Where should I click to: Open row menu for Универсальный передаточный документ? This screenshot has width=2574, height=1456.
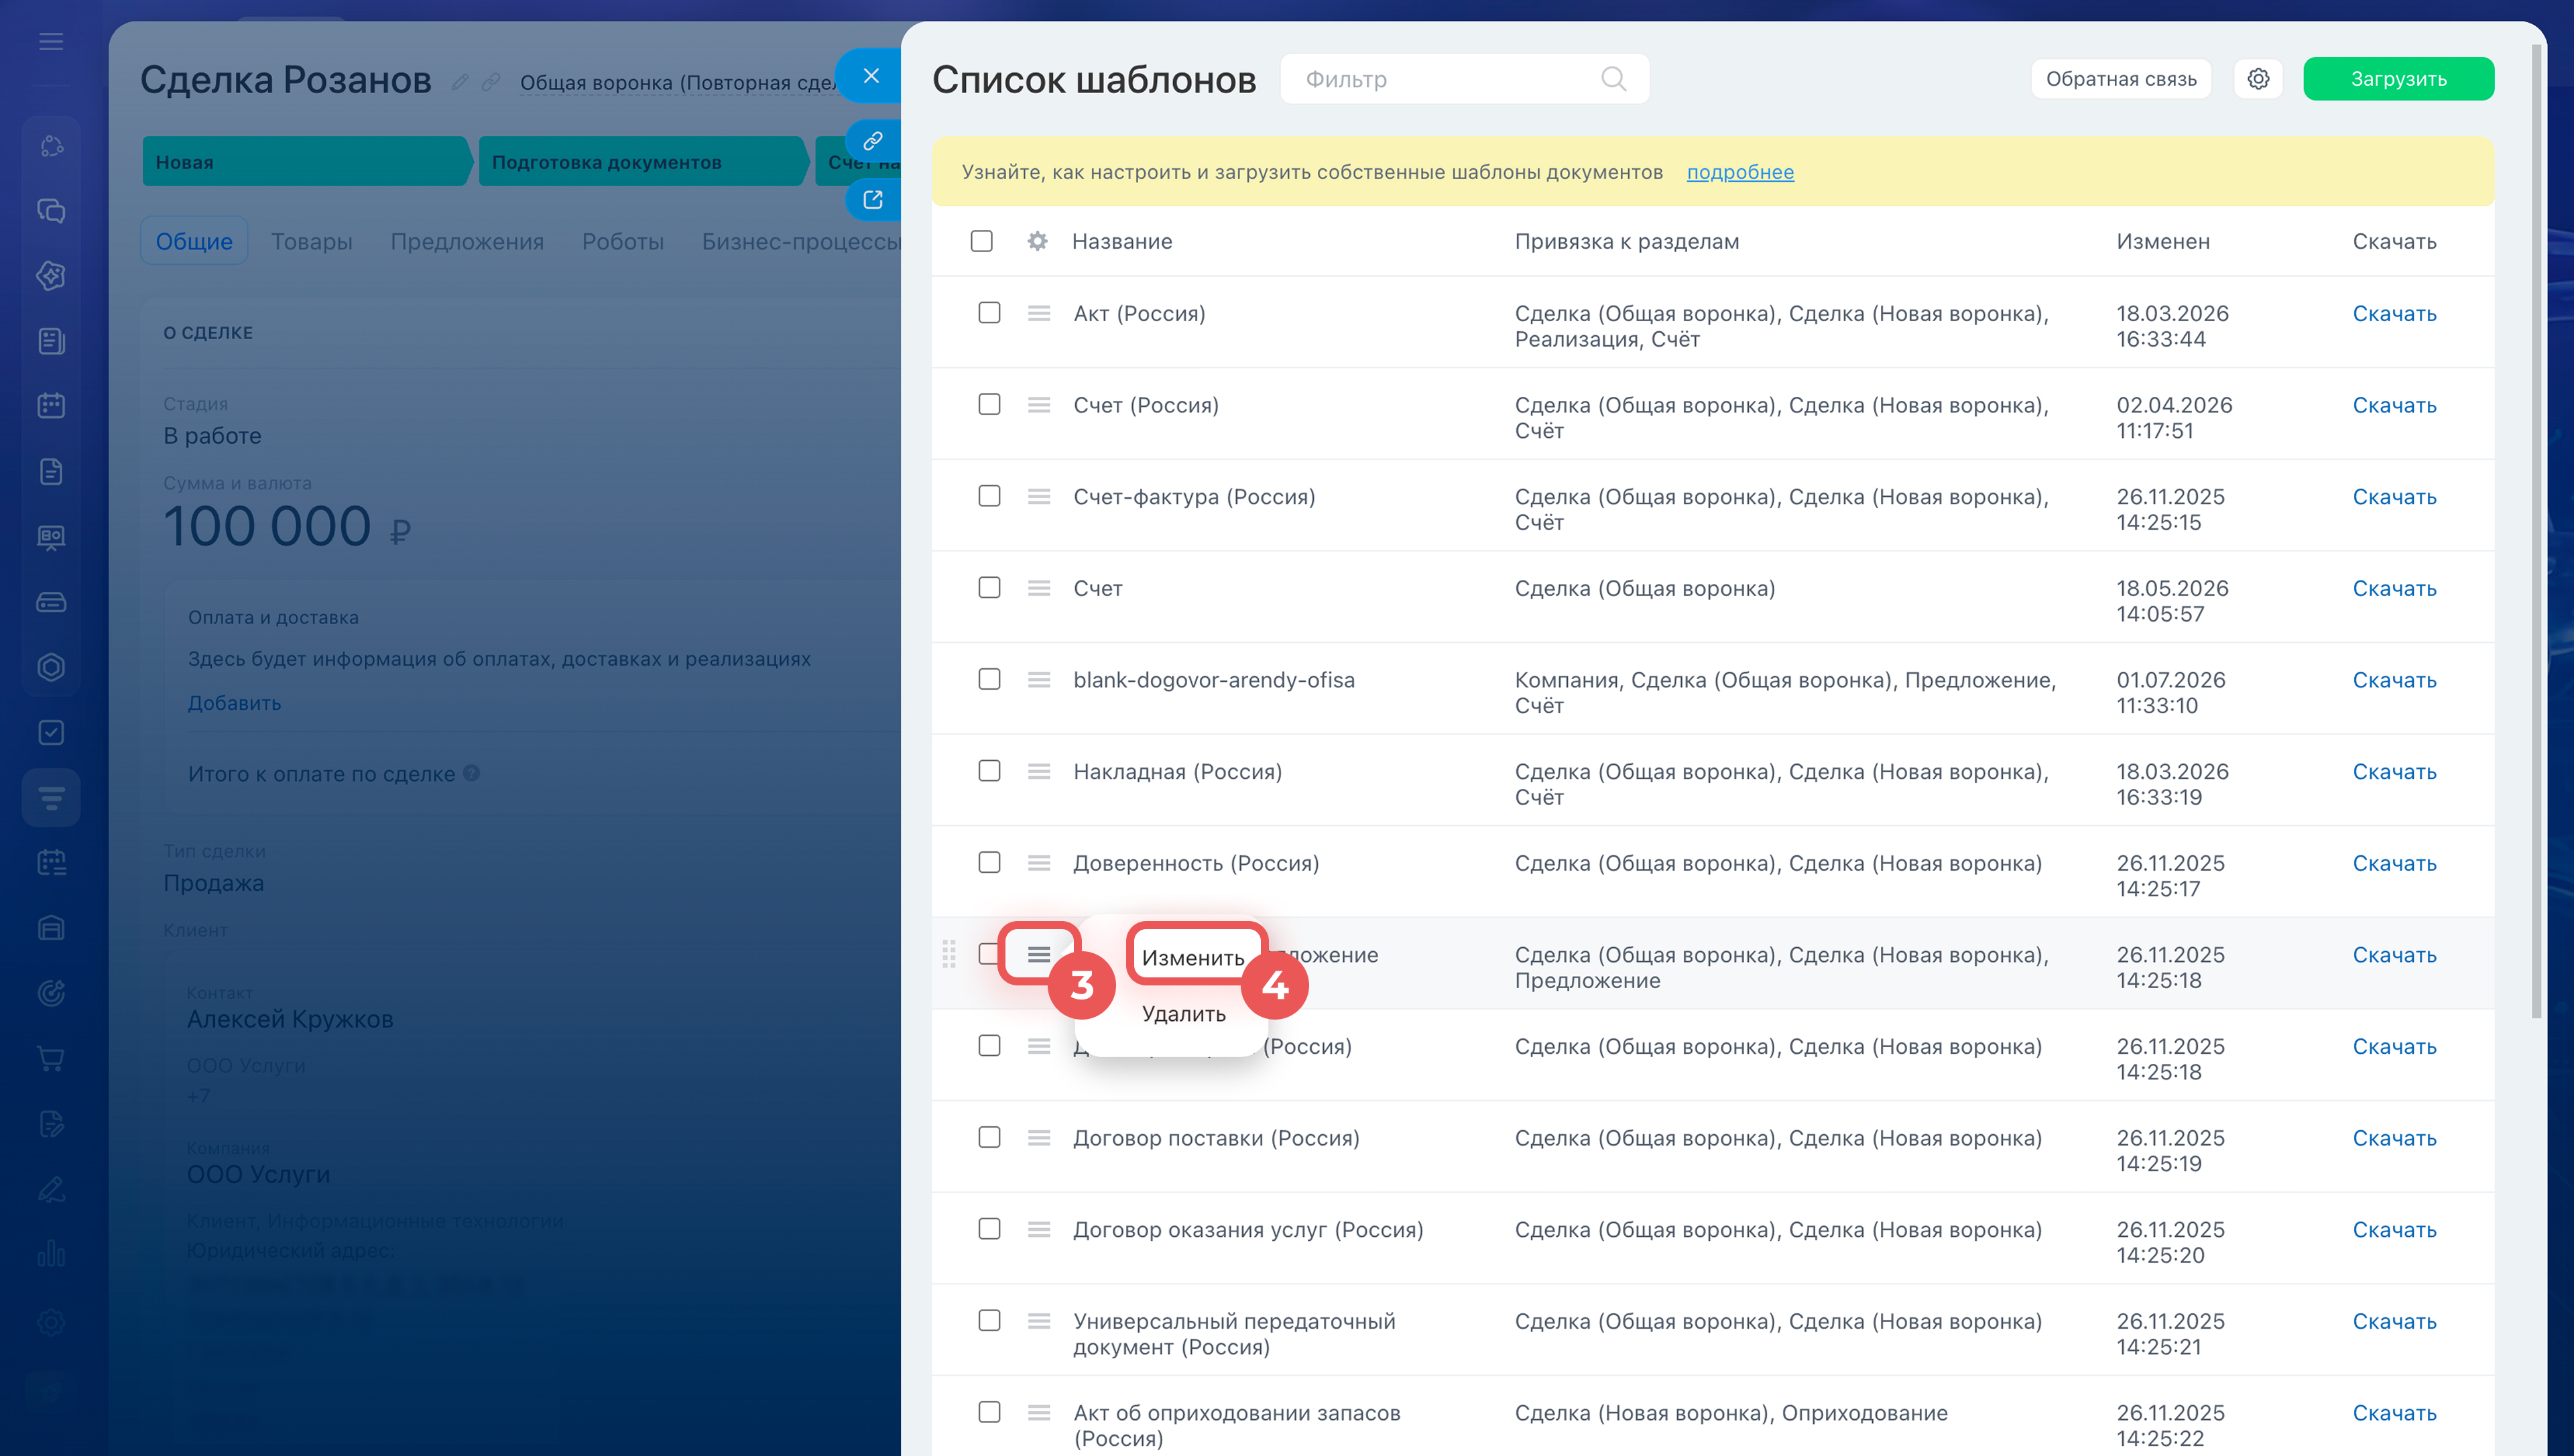(x=1038, y=1321)
